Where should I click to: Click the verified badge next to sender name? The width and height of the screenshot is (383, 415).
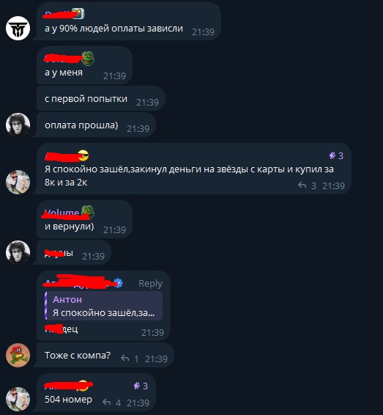[119, 283]
